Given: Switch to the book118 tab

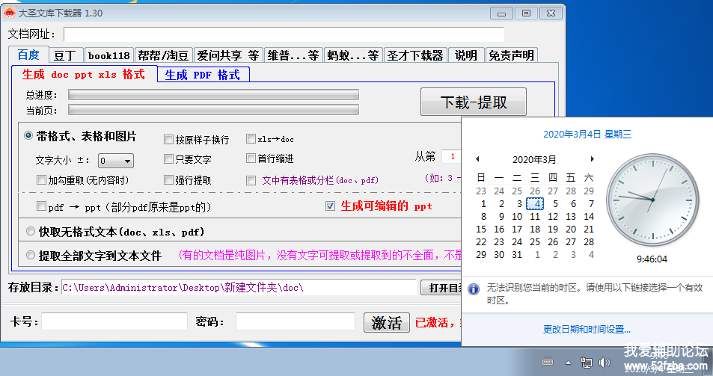Looking at the screenshot, I should [108, 55].
